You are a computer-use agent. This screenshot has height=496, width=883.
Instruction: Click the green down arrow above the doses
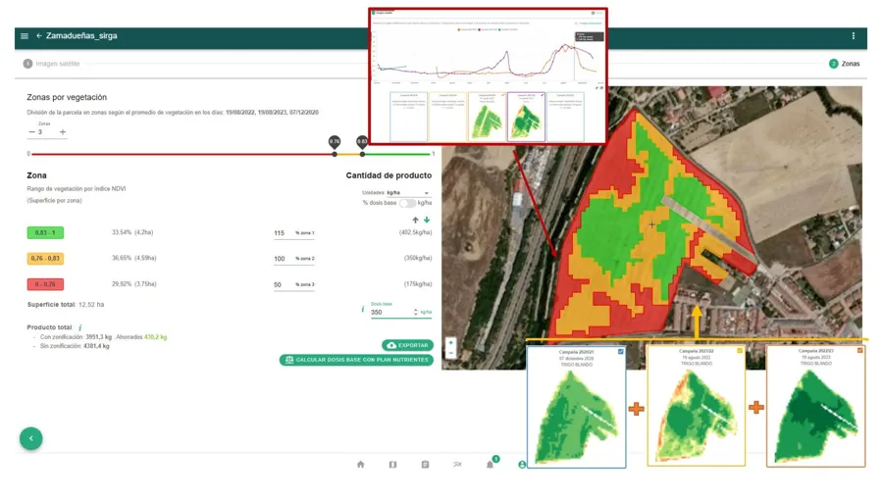(x=427, y=221)
